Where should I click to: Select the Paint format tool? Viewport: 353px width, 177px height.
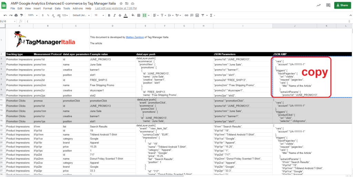(x=21, y=15)
